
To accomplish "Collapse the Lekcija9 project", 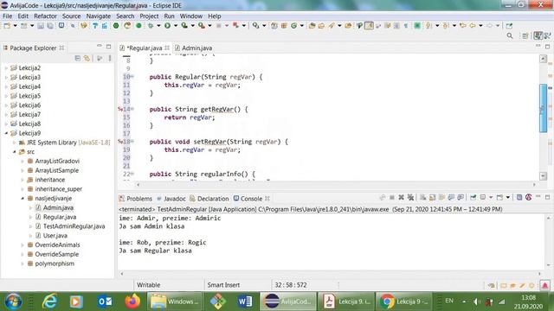I will (x=6, y=133).
